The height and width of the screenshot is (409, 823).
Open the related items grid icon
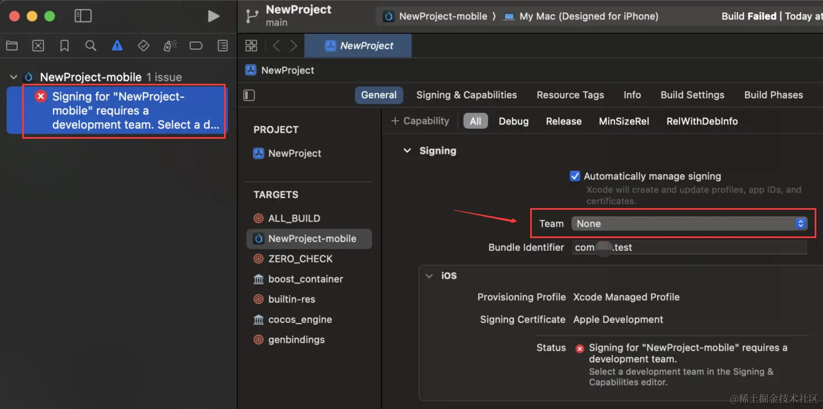tap(251, 46)
